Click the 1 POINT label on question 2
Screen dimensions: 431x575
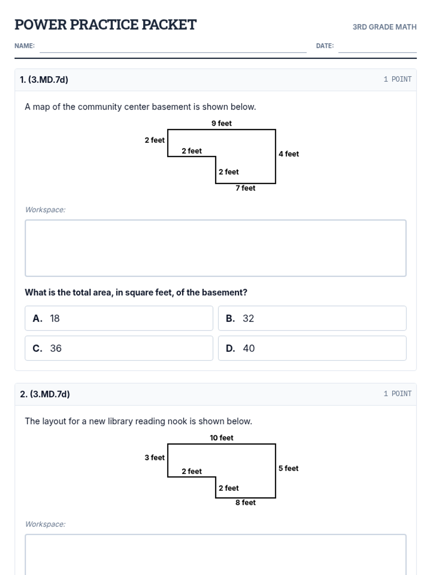(397, 394)
